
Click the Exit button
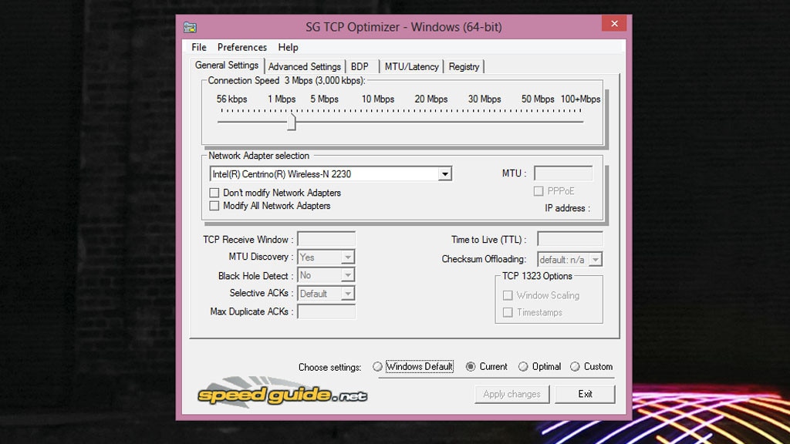(x=585, y=394)
